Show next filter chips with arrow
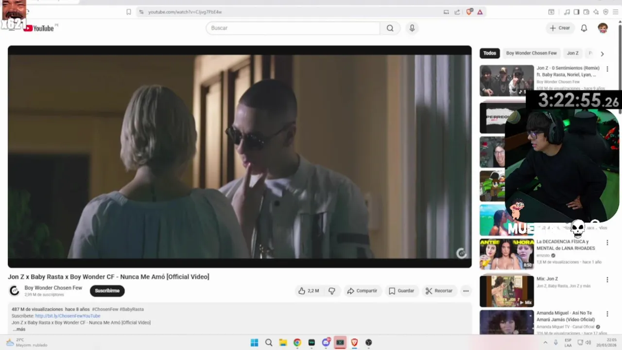Screen dimensions: 622x350 pyautogui.click(x=602, y=54)
